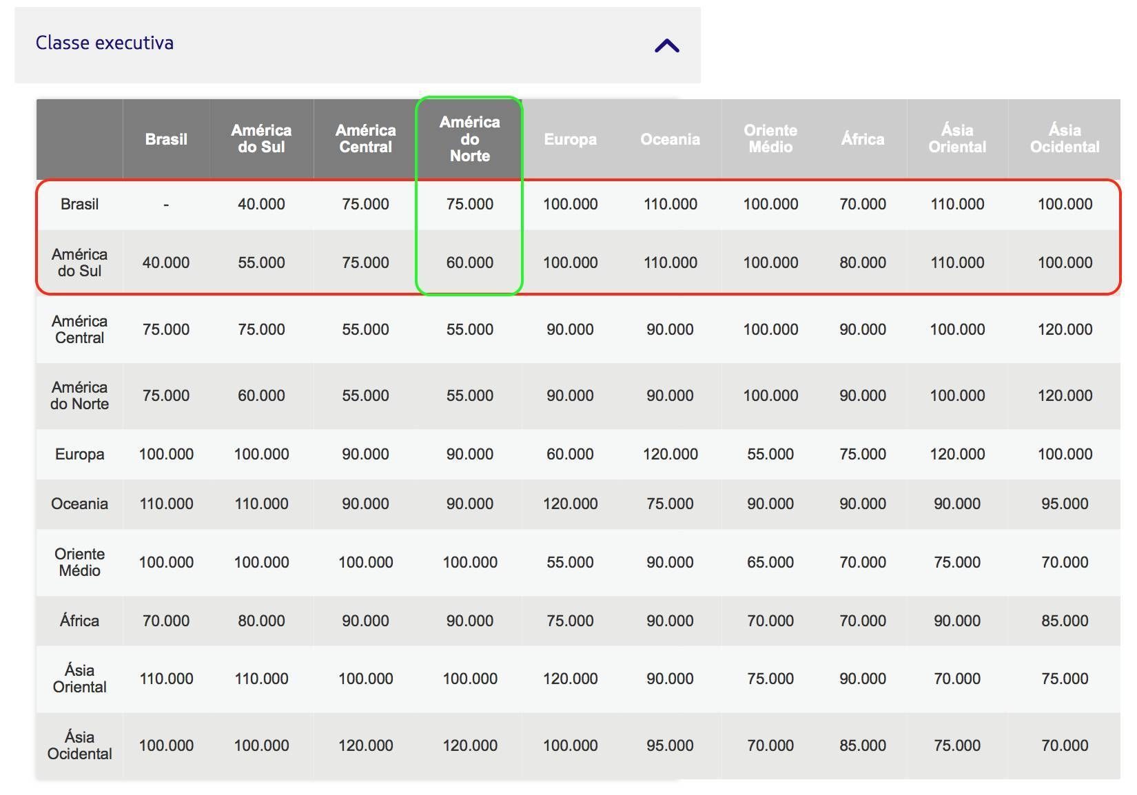Select 120.000 in Ásia Ocidental row, América Central column
This screenshot has height=795, width=1137.
(x=365, y=745)
